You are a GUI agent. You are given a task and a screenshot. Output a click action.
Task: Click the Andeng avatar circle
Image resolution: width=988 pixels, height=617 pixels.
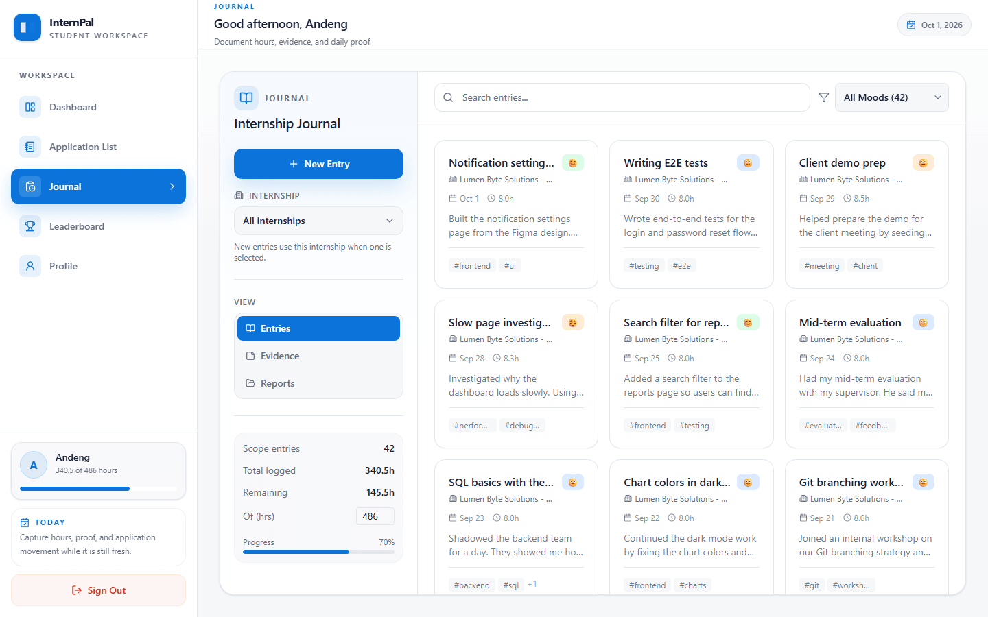[x=34, y=465]
